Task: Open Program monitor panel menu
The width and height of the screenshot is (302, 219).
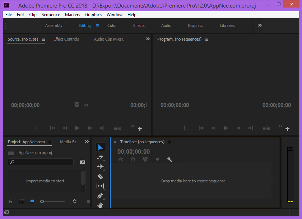Action: 207,39
